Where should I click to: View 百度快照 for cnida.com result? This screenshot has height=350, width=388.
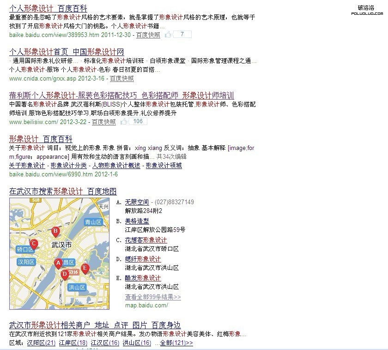tap(121, 79)
